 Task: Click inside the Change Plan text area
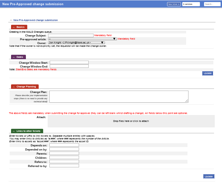pyautogui.click(x=119, y=96)
